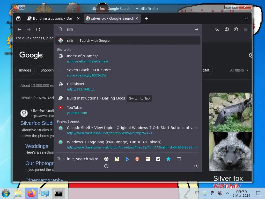Open the Windows Start orb
265x199 pixels.
pyautogui.click(x=6, y=193)
